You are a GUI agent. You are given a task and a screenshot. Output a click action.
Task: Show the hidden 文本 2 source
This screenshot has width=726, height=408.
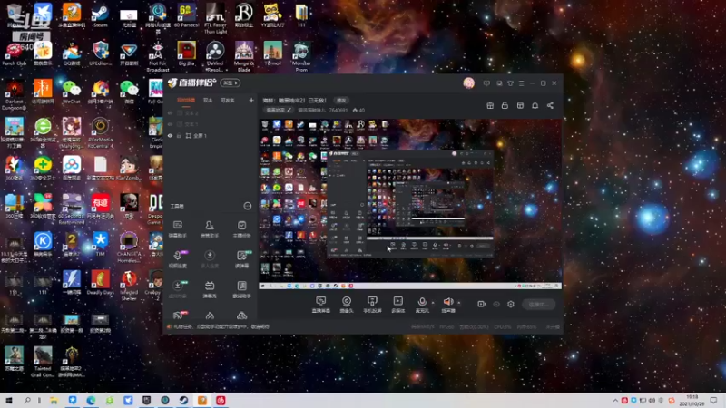click(x=170, y=112)
